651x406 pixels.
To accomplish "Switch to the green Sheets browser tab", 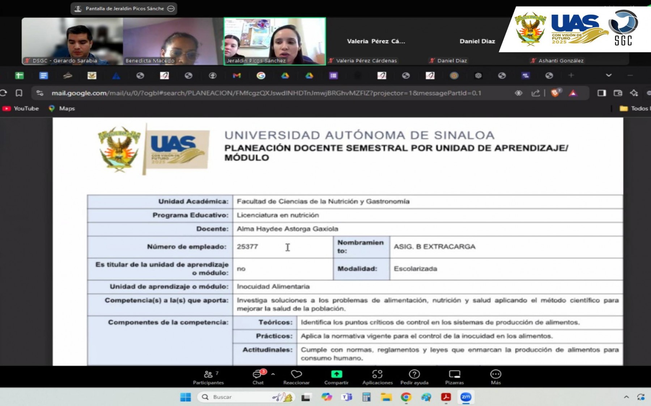I will [x=20, y=75].
